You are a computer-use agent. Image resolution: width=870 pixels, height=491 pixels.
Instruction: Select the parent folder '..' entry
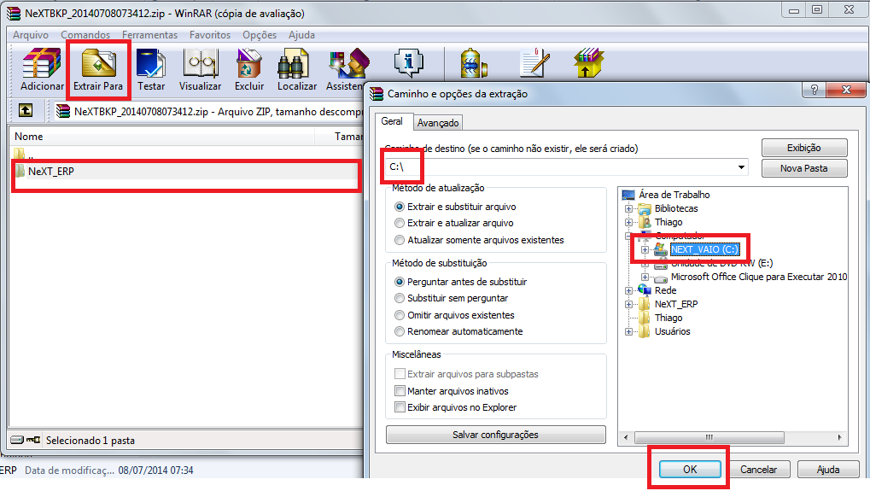pos(26,155)
